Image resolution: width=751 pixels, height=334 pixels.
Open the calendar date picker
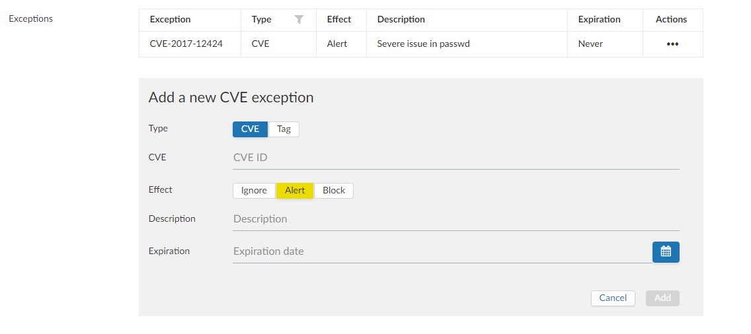[665, 251]
